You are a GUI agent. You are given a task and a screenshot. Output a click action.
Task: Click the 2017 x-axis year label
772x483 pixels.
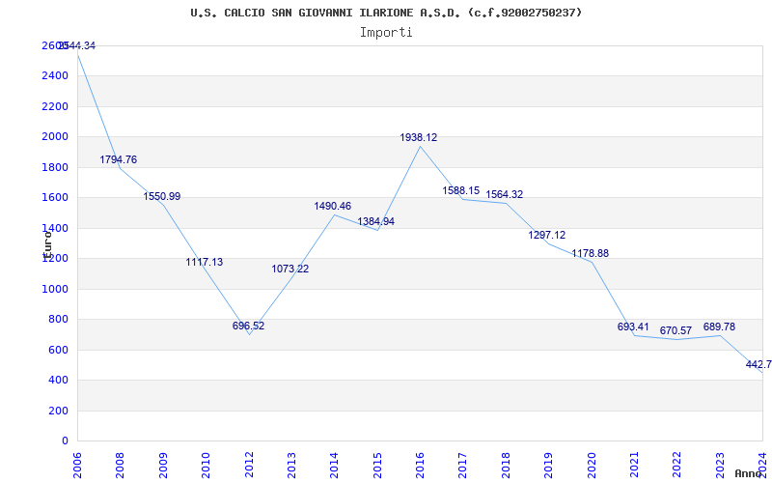pos(463,465)
